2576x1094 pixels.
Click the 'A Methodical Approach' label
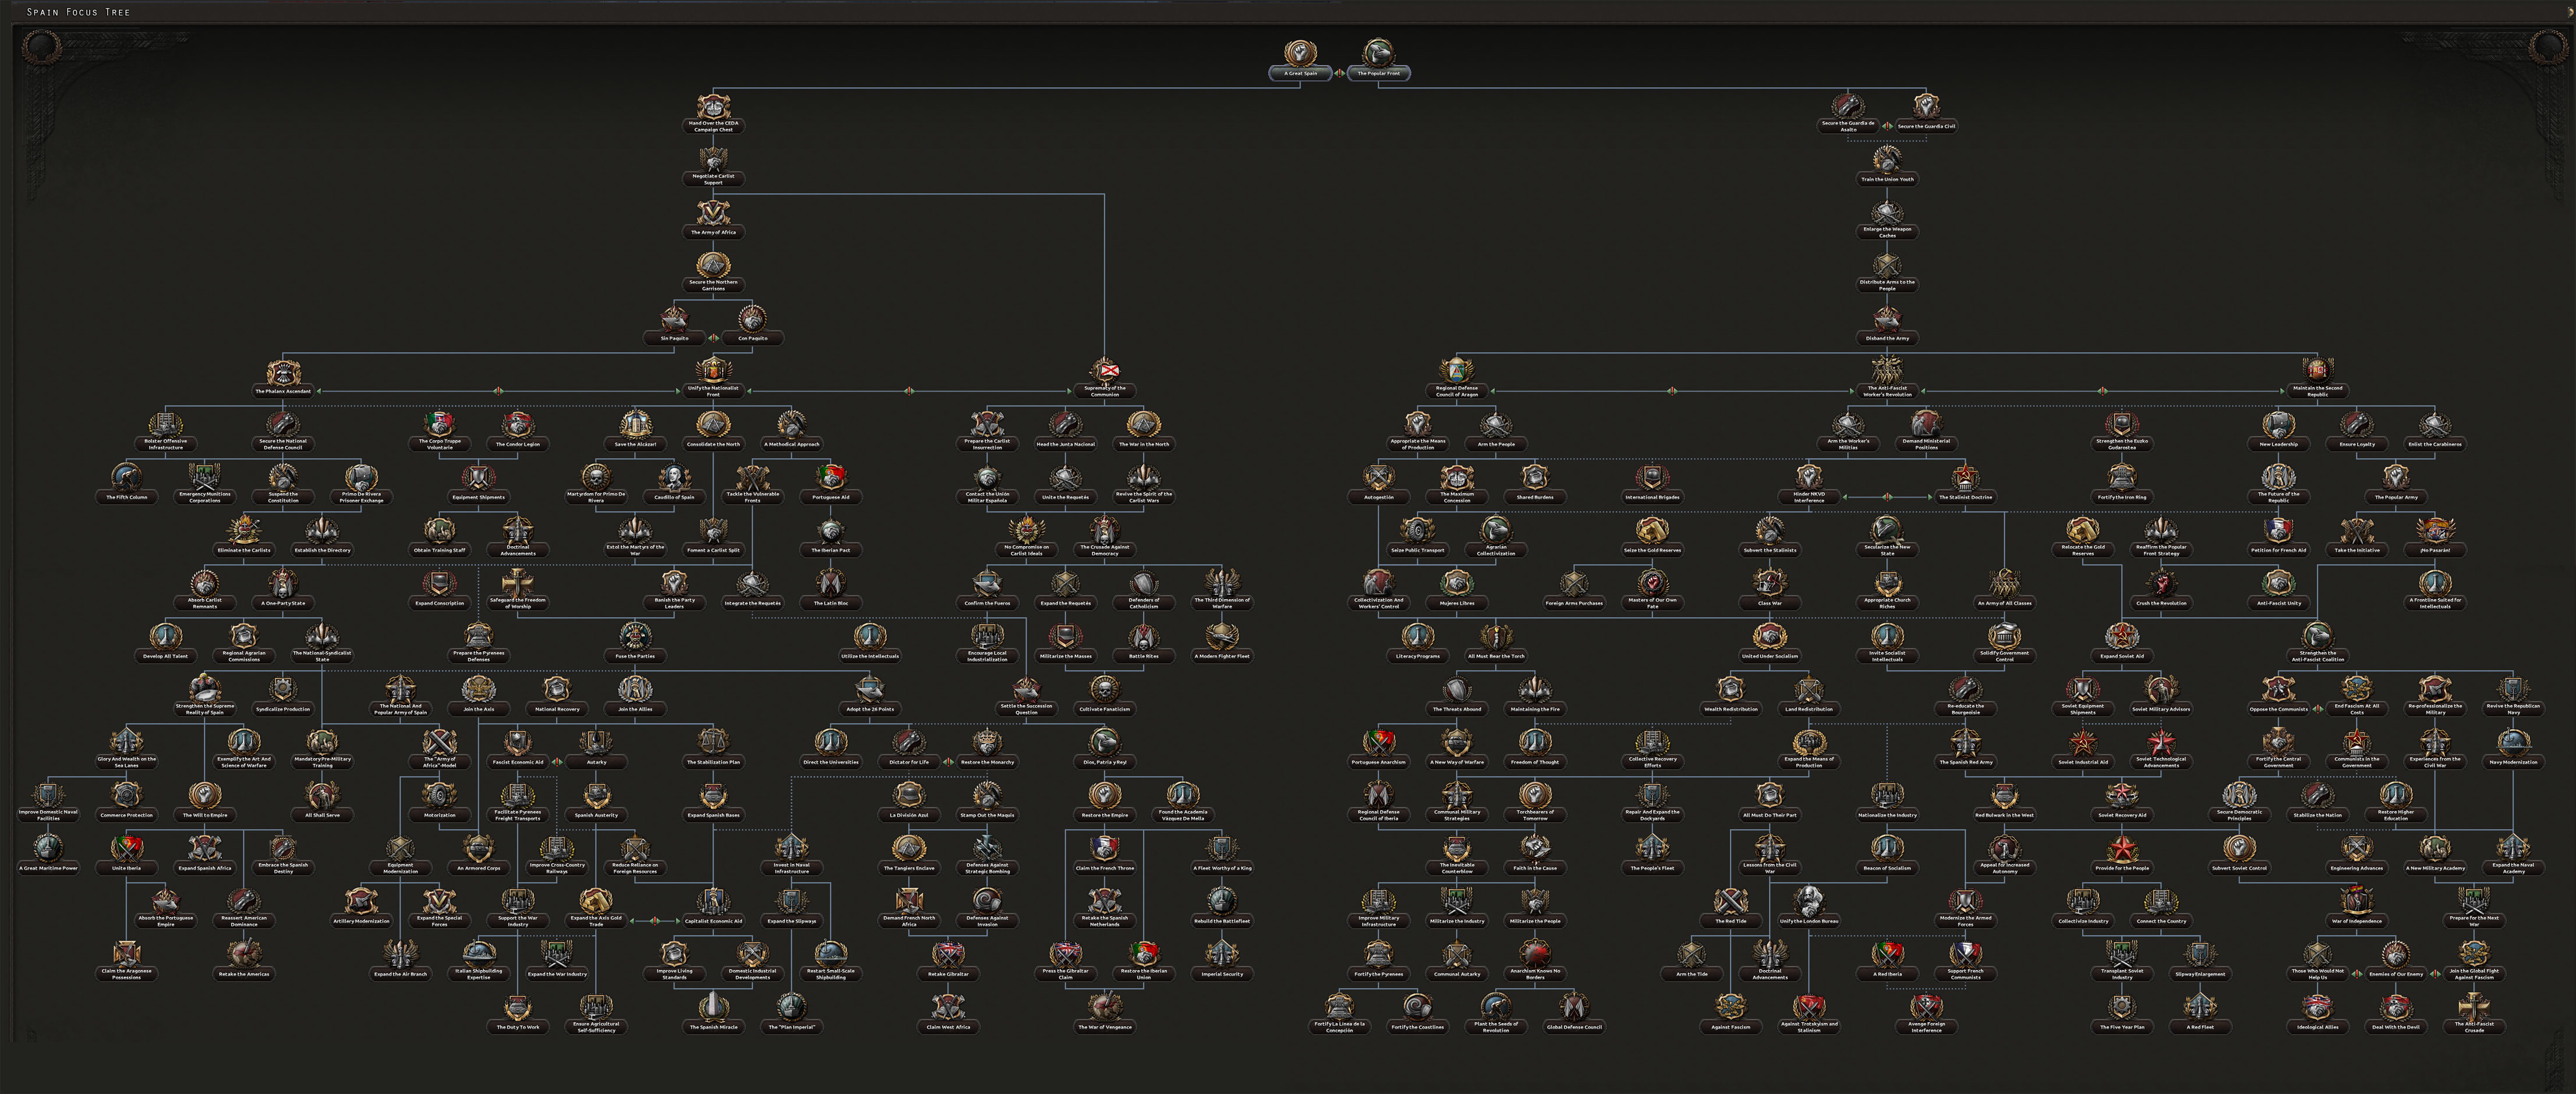tap(791, 444)
